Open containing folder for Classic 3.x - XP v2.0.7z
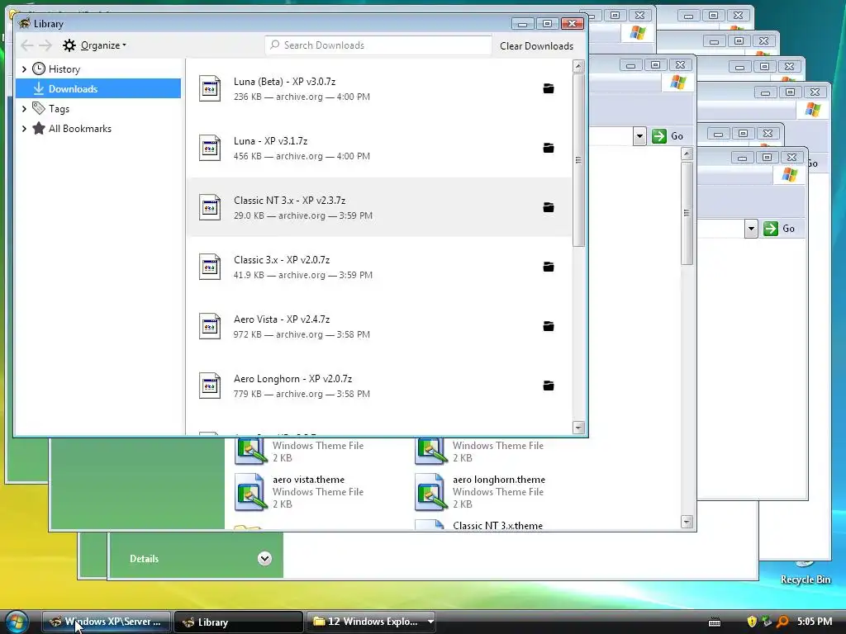 (549, 267)
